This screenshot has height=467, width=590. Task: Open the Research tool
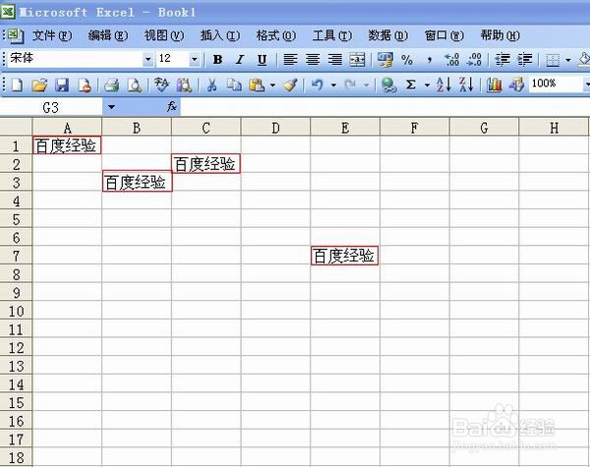point(185,85)
